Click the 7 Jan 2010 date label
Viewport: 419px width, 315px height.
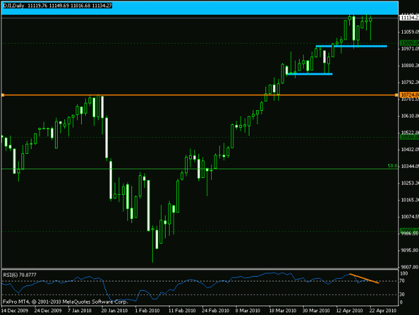coord(79,310)
